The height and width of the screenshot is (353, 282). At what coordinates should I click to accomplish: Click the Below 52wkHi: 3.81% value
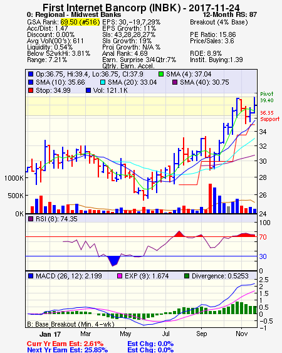pyautogui.click(x=58, y=53)
